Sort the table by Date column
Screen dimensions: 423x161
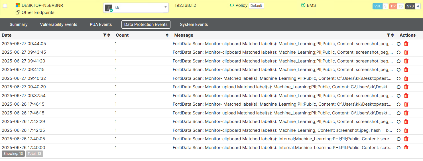tap(109, 35)
